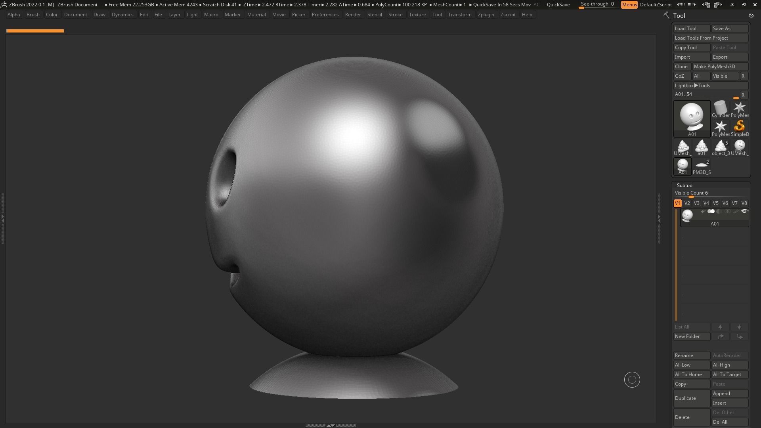The width and height of the screenshot is (761, 428).
Task: Click the A01 subtool start-group arrow icon
Action: (x=703, y=212)
